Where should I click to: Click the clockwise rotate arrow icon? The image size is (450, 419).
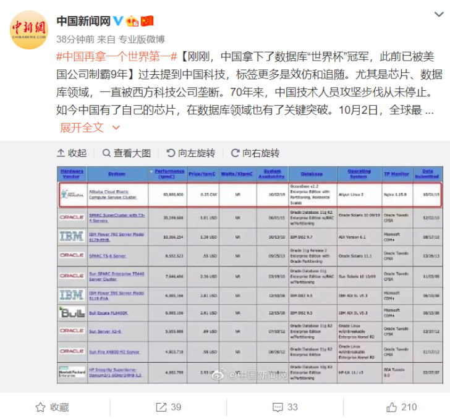[x=236, y=153]
